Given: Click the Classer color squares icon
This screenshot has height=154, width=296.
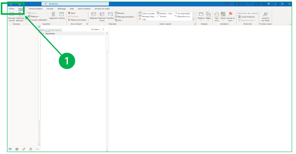Looking at the screenshot, I should pos(223,14).
